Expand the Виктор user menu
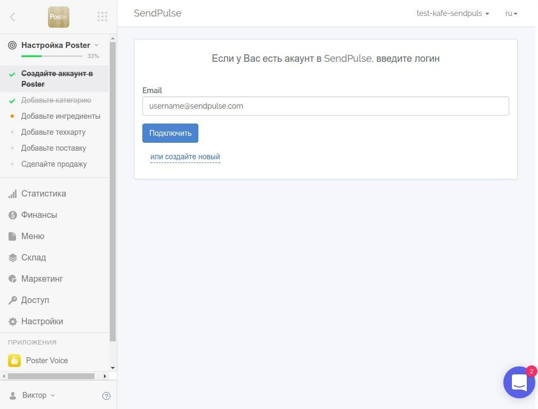Screen dimensions: 538x409 coord(38,395)
